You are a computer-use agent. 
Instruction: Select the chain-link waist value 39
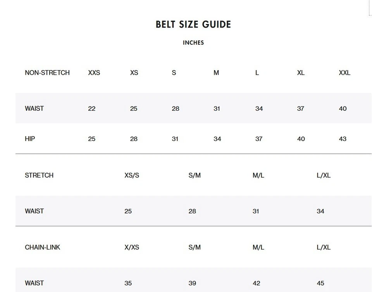192,283
